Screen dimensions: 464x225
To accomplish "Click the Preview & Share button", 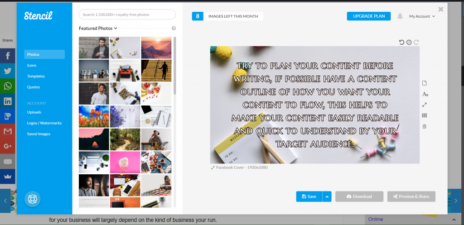I will coord(411,196).
